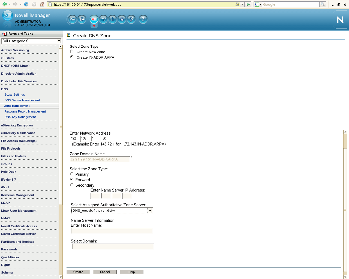349x279 pixels.
Task: Open the Partitions and Replicas category
Action: tap(18, 242)
